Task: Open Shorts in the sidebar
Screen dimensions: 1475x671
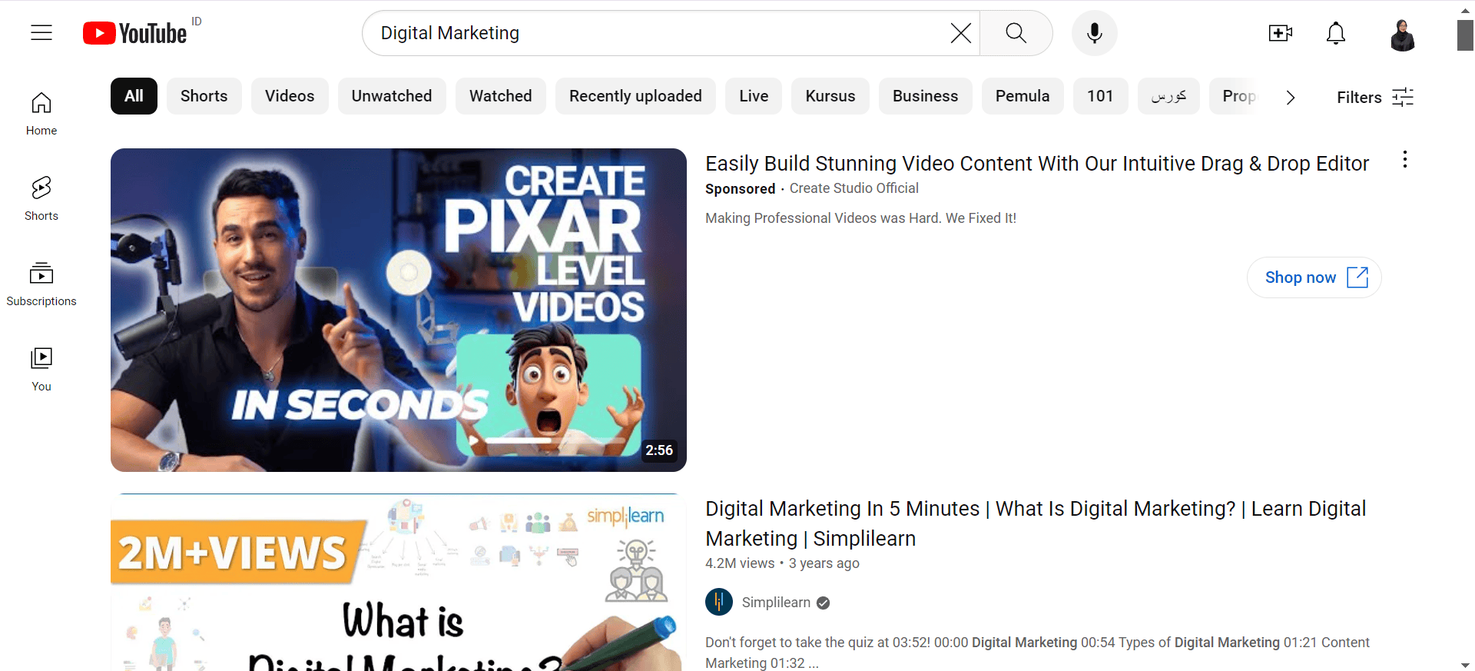Action: click(x=41, y=199)
